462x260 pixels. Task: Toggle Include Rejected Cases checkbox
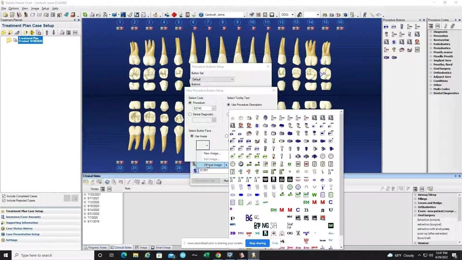pyautogui.click(x=4, y=200)
